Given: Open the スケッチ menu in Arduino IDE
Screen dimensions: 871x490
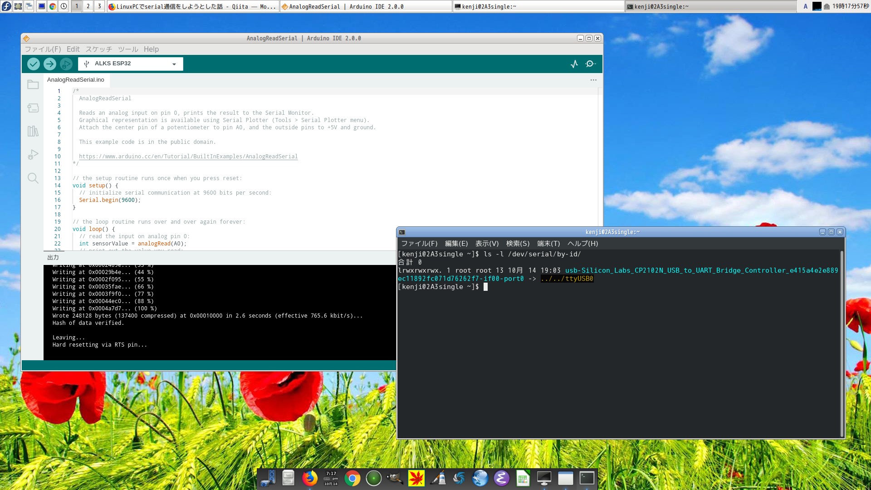Looking at the screenshot, I should coord(98,49).
